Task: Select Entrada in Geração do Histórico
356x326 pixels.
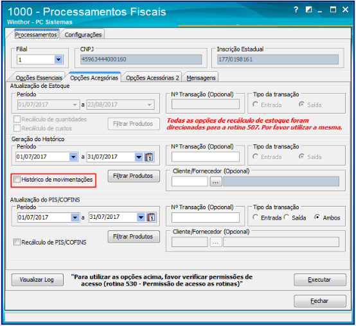Action: point(255,157)
